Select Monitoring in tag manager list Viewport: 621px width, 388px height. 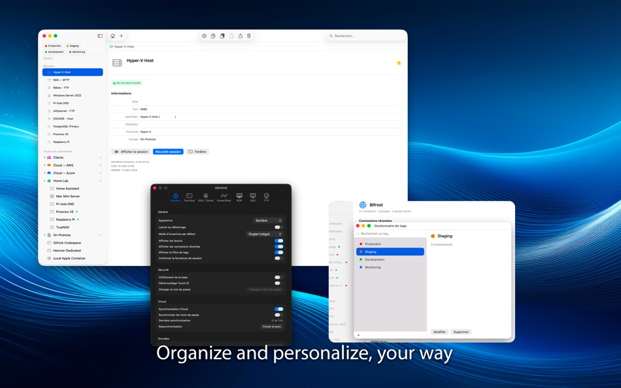click(390, 267)
